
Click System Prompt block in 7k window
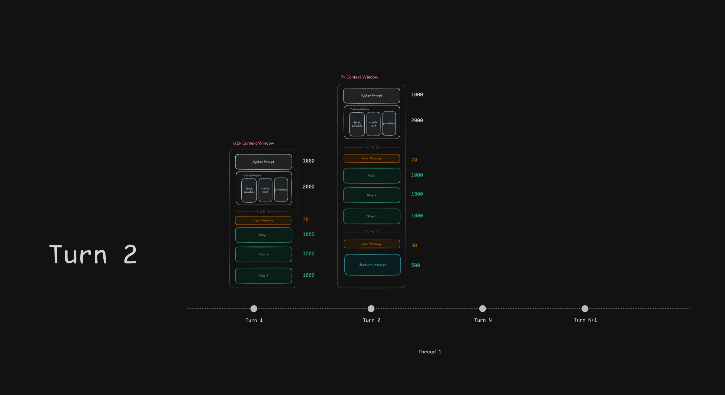coord(372,95)
